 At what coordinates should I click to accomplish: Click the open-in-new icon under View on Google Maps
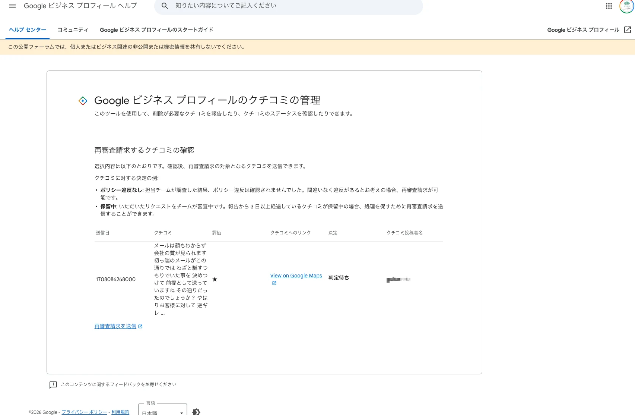tap(274, 283)
